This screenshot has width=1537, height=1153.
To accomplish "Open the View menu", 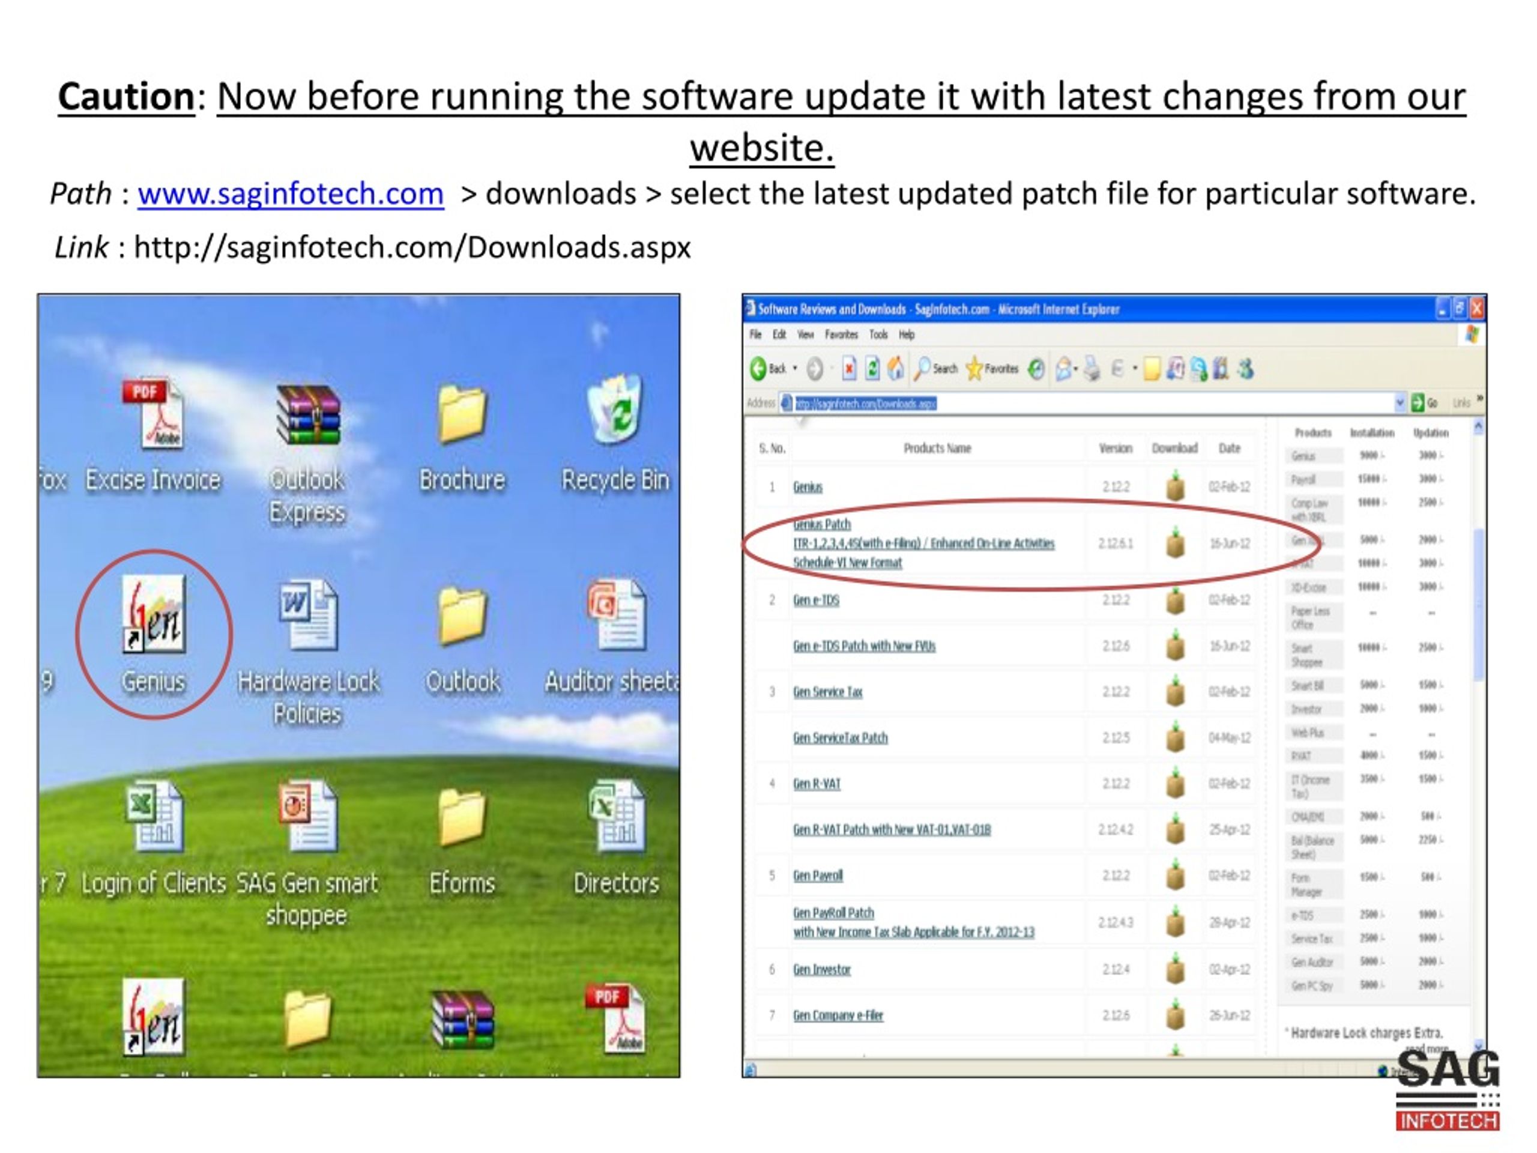I will pos(805,334).
